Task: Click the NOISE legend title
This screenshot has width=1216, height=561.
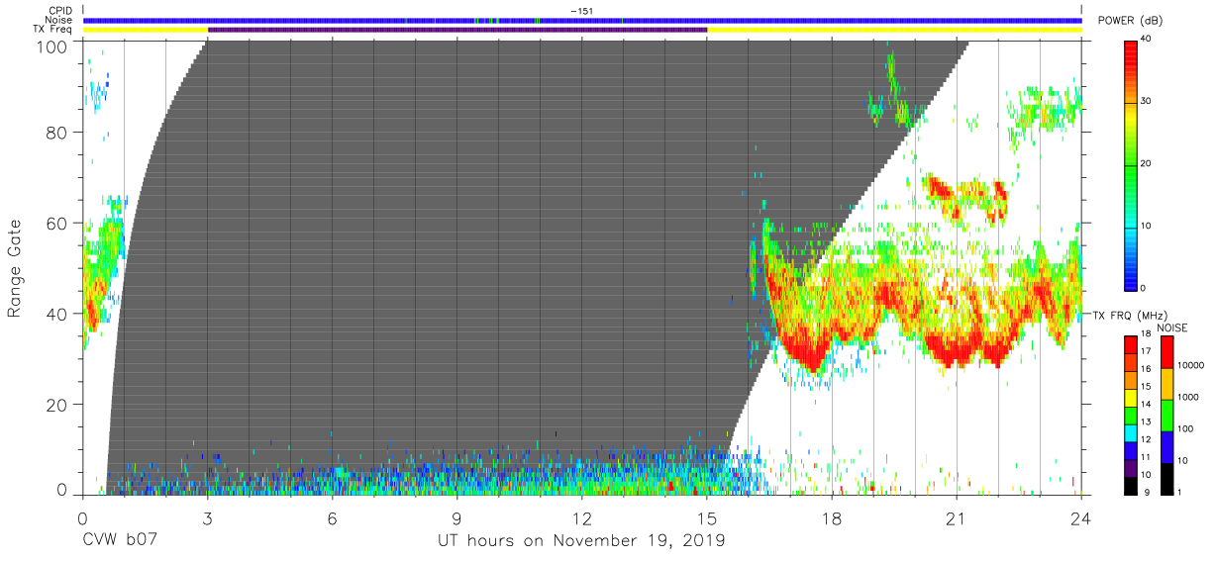Action: [1173, 327]
